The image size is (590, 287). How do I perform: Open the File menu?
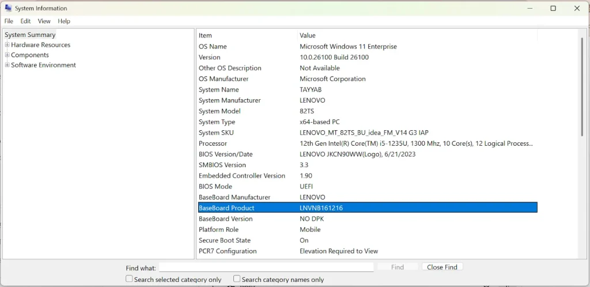pos(9,21)
